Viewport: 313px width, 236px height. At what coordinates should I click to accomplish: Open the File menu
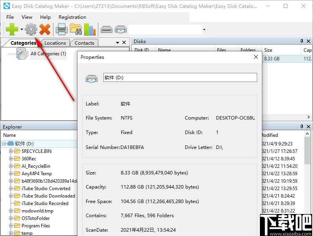coord(10,17)
